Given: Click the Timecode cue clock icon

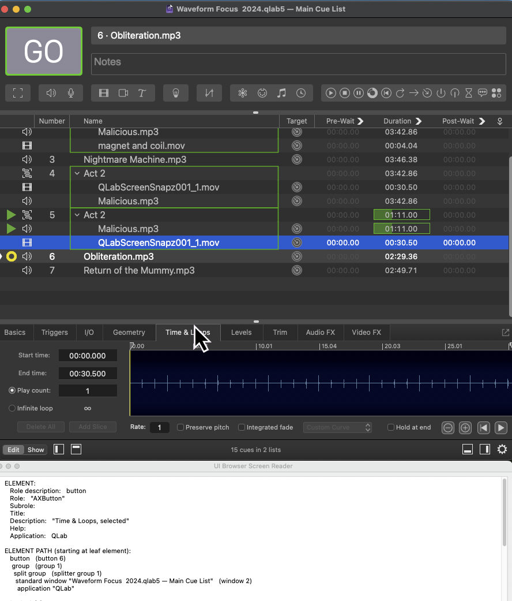Looking at the screenshot, I should coord(300,93).
